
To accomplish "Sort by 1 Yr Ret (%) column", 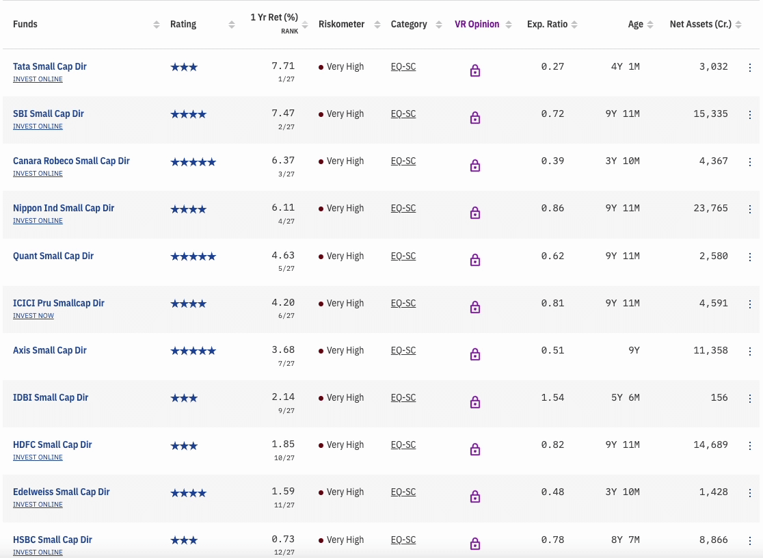I will [305, 25].
